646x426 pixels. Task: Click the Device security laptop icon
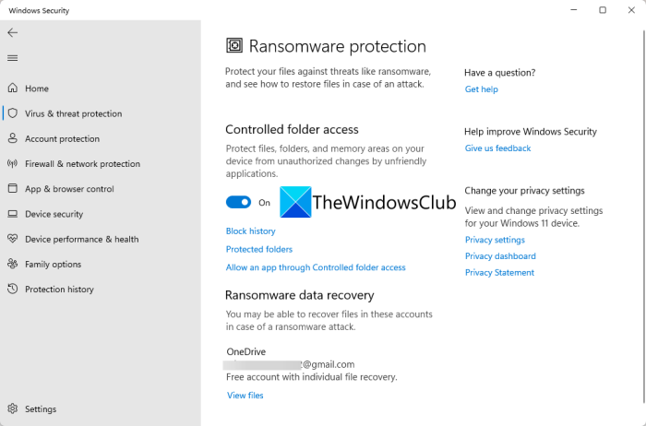[x=12, y=214]
